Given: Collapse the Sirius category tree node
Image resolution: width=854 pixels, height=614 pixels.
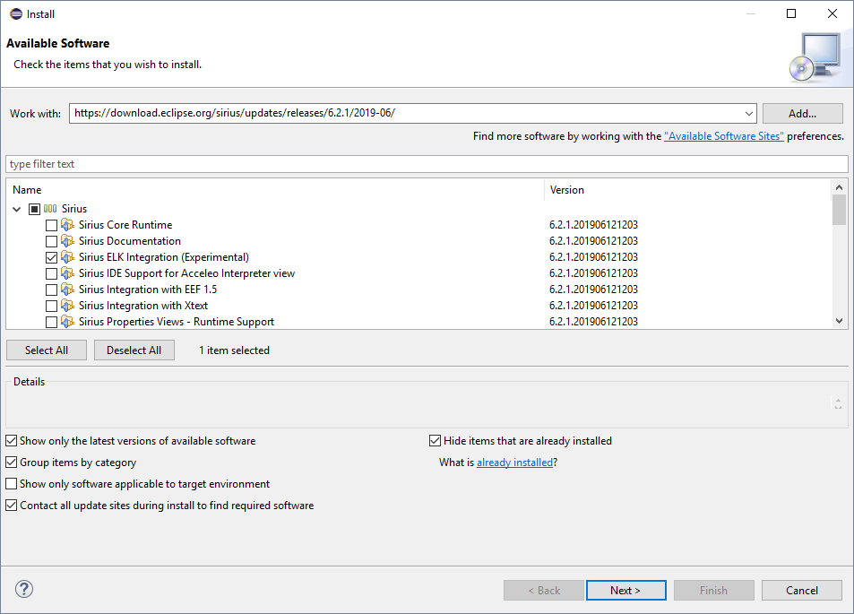Looking at the screenshot, I should [x=18, y=209].
